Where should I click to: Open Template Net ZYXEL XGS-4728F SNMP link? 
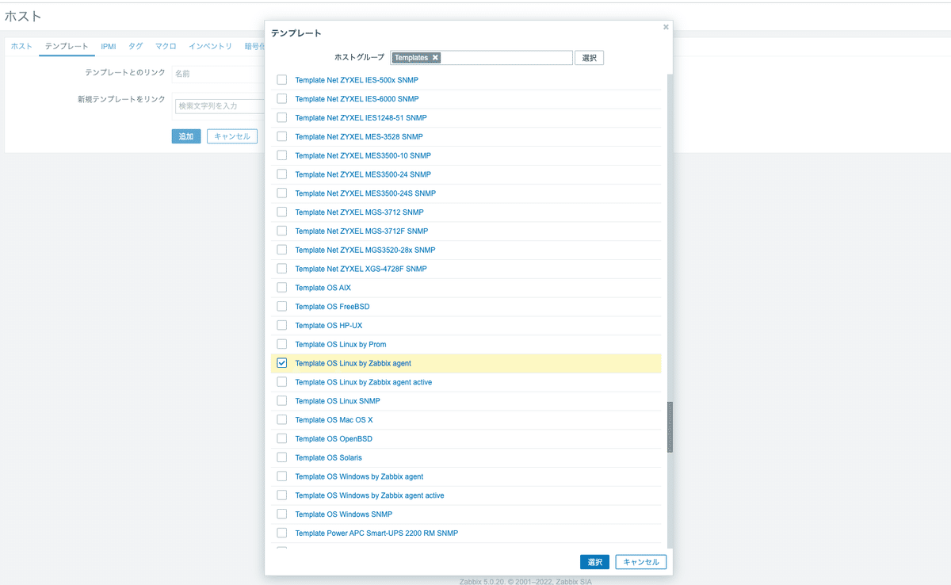tap(361, 269)
